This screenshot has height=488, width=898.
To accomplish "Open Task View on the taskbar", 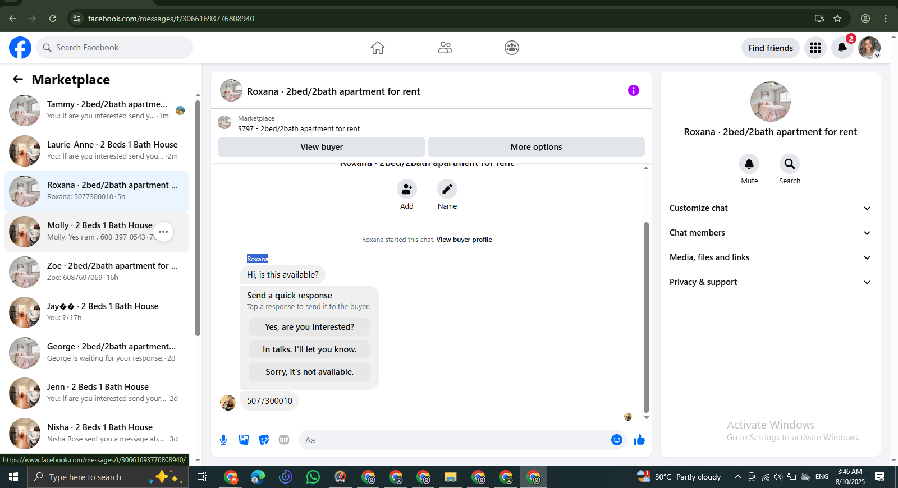I will 202,477.
